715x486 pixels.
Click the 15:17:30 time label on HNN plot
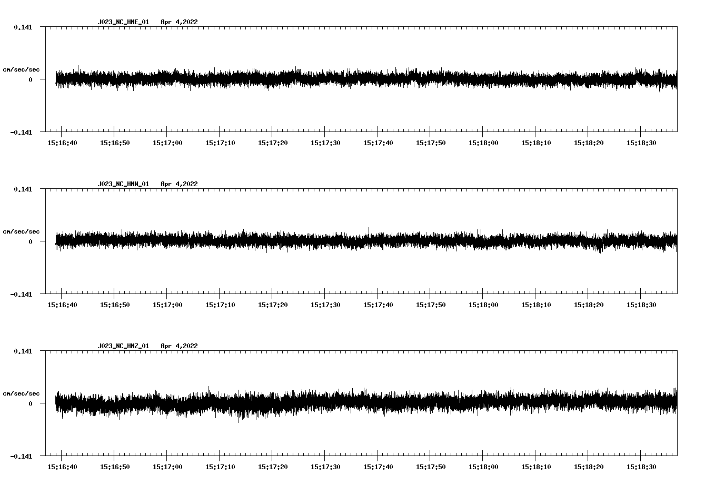(325, 305)
